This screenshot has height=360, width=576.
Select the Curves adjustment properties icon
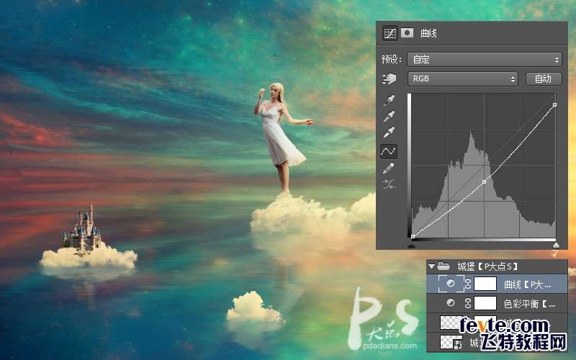tap(390, 33)
